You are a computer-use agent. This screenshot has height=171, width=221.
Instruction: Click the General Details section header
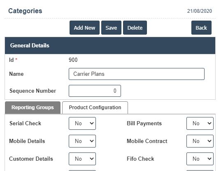click(110, 45)
